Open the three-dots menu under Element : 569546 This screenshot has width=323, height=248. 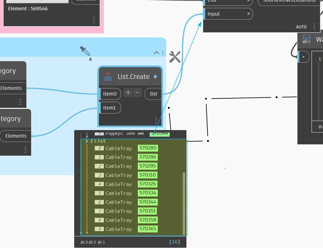[94, 21]
